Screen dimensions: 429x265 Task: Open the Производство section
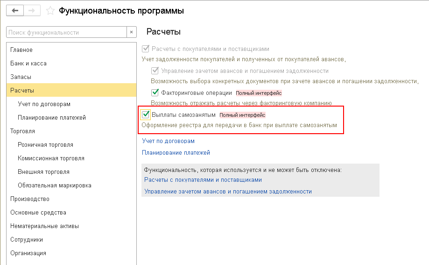[30, 199]
